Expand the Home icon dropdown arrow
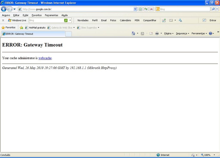The width and height of the screenshot is (220, 158). [x=137, y=33]
